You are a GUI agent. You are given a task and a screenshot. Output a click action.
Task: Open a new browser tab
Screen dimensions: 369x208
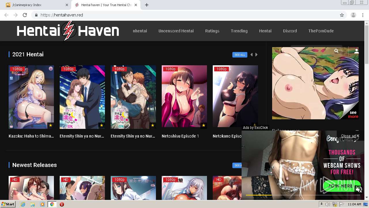click(147, 5)
